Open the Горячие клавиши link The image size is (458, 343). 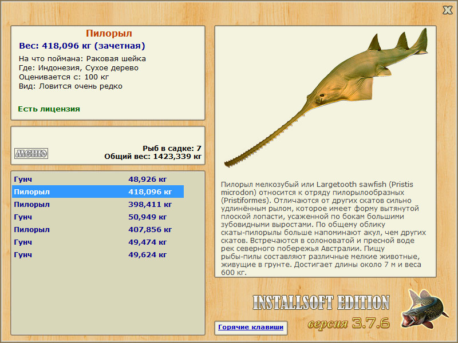click(x=251, y=327)
